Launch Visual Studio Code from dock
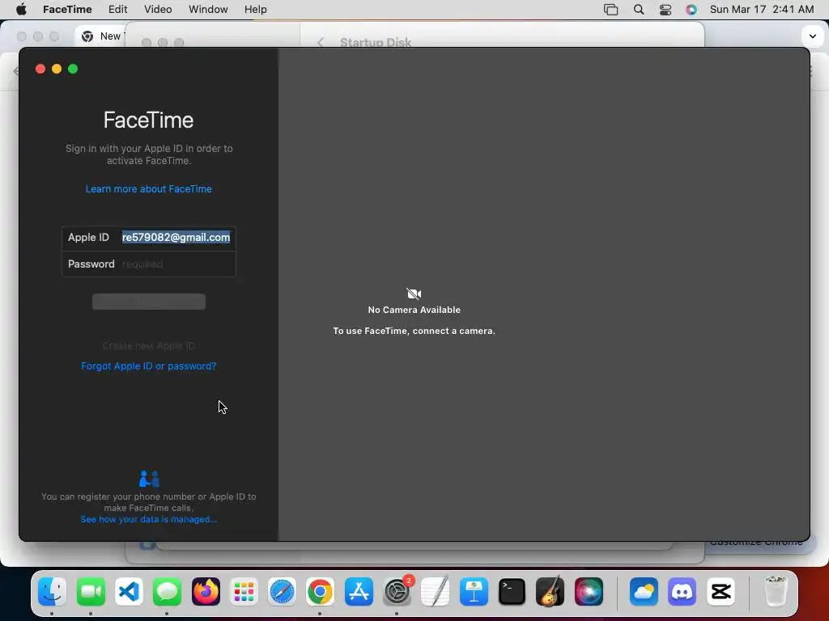829x621 pixels. (129, 591)
